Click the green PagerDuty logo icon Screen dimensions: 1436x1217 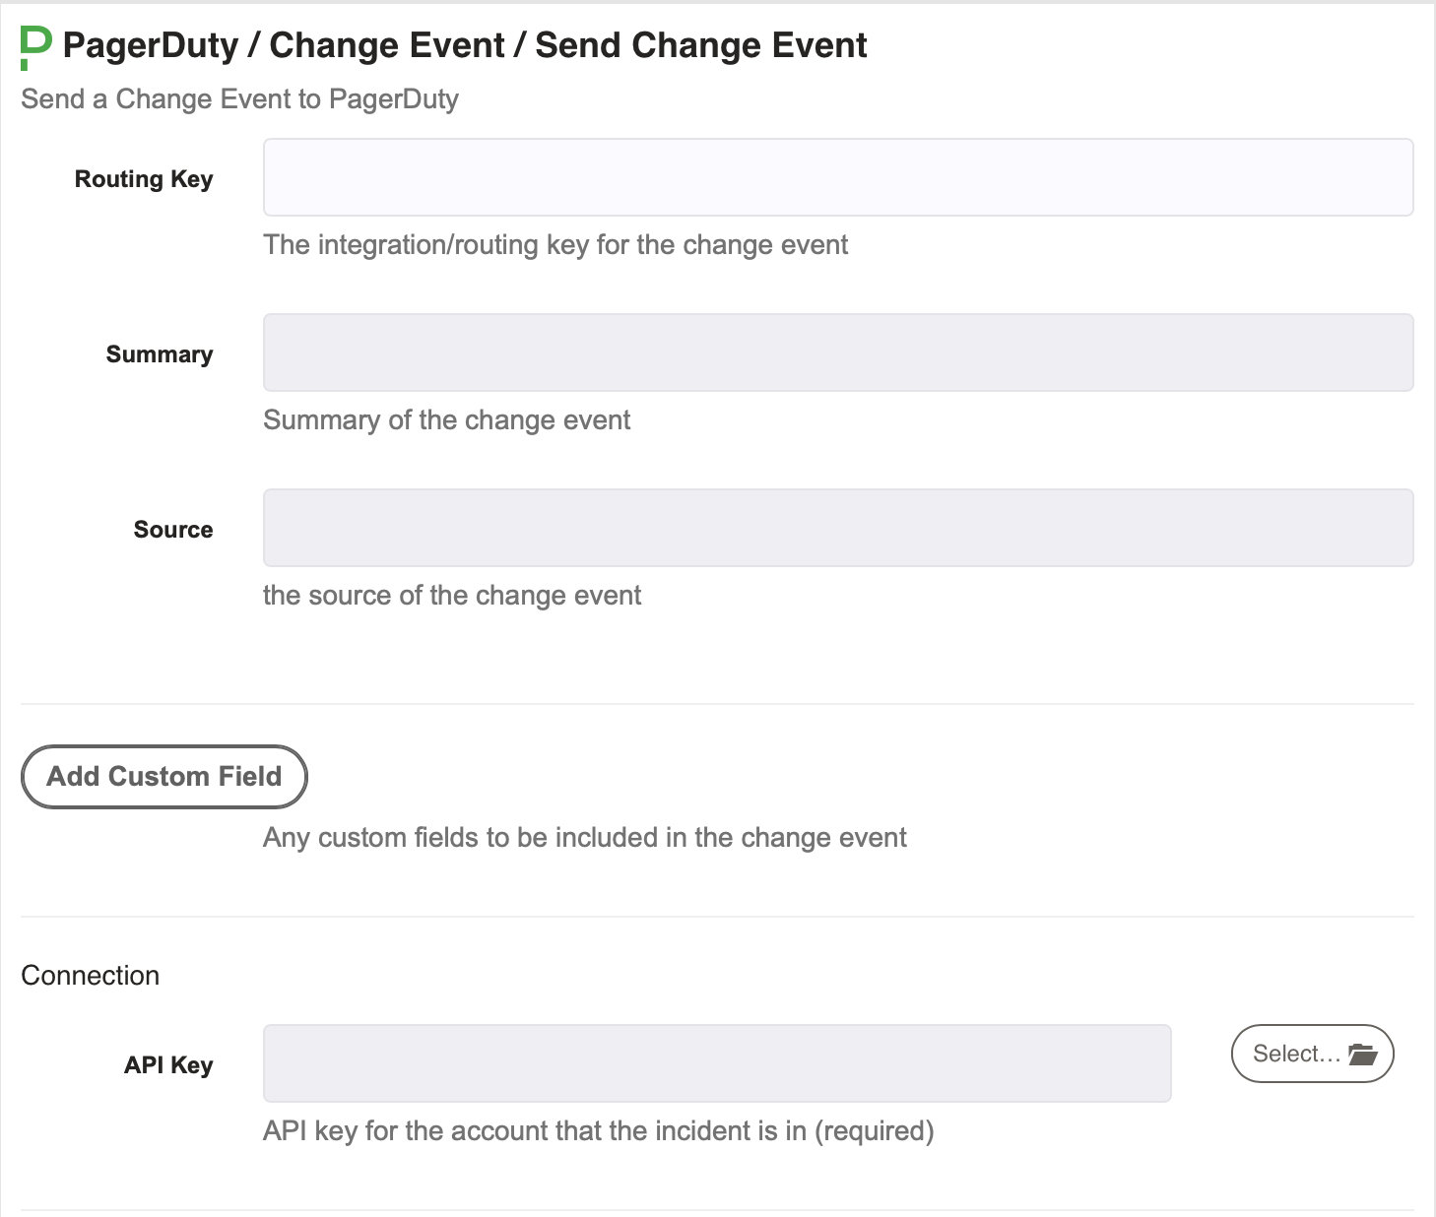[35, 47]
